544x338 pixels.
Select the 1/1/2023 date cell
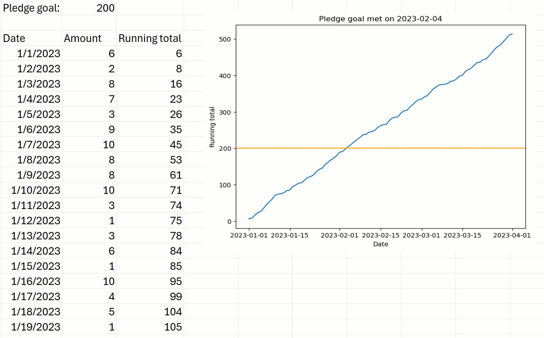[39, 53]
